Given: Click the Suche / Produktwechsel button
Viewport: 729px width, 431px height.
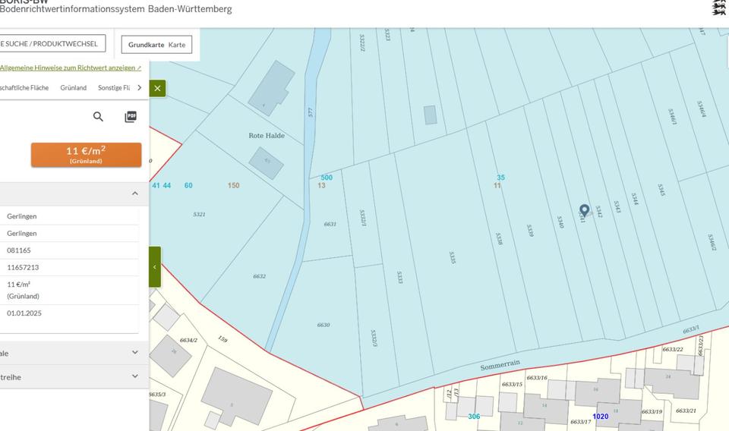Looking at the screenshot, I should click(x=50, y=44).
